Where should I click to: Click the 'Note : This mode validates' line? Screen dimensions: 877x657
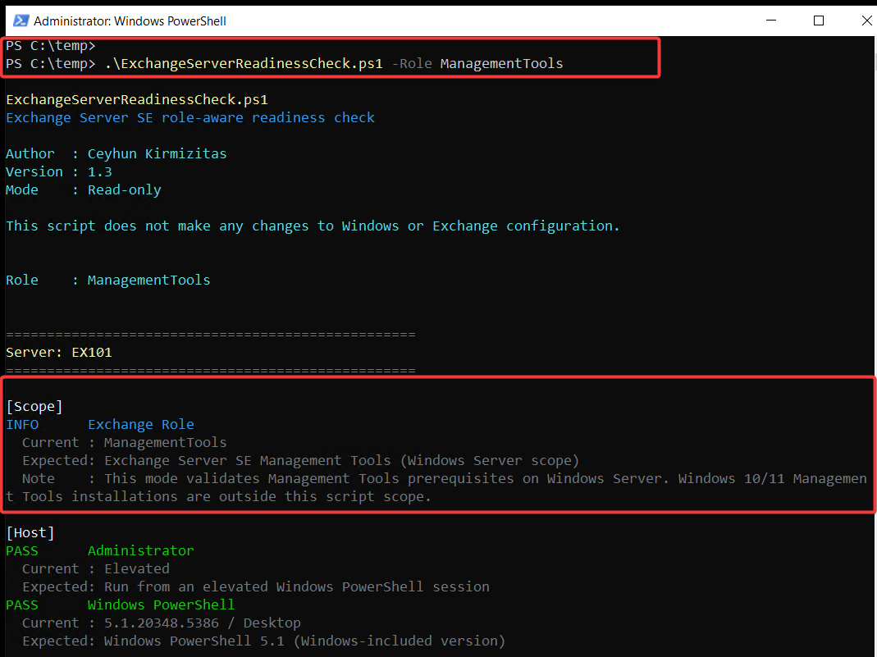pyautogui.click(x=436, y=487)
